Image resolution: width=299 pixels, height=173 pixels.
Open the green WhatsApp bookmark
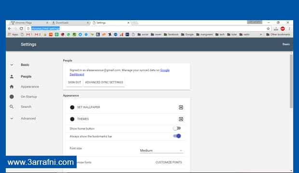[x=68, y=35]
